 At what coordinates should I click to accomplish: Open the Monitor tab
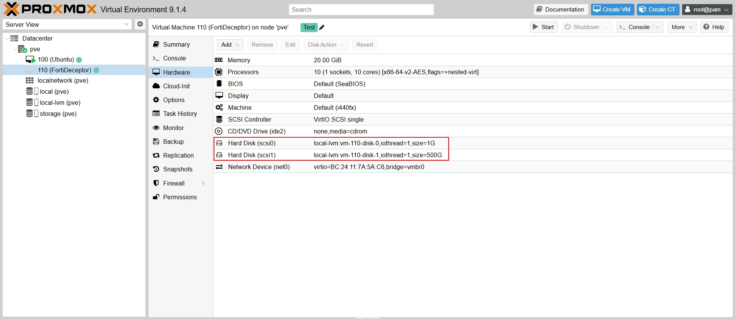click(x=181, y=128)
